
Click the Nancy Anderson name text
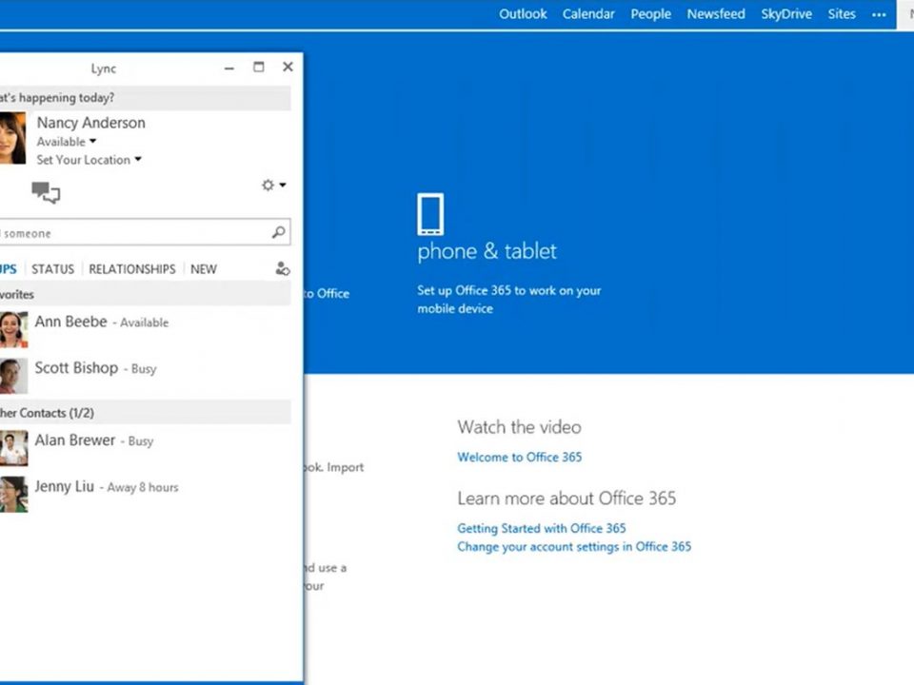91,123
